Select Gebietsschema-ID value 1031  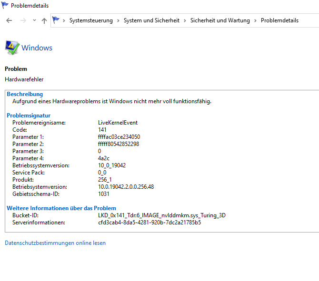pyautogui.click(x=103, y=194)
